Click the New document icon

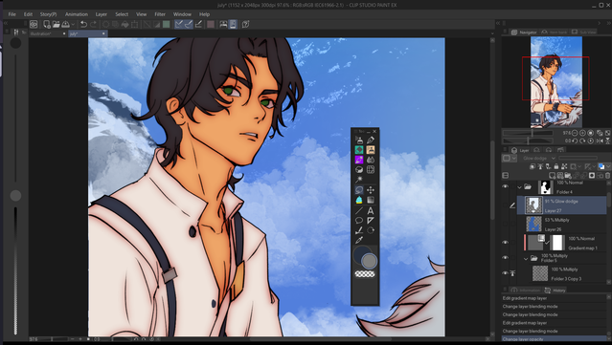pyautogui.click(x=47, y=24)
